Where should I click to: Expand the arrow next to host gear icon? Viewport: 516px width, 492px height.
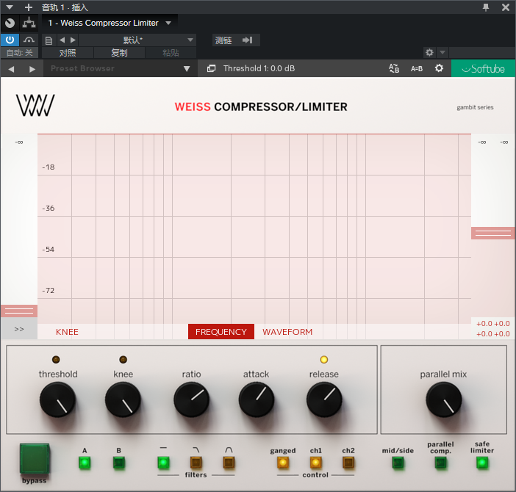point(442,52)
